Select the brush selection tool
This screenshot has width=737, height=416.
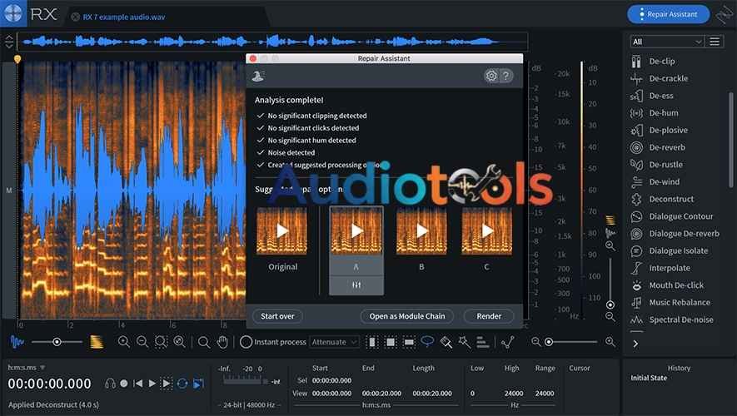(446, 342)
